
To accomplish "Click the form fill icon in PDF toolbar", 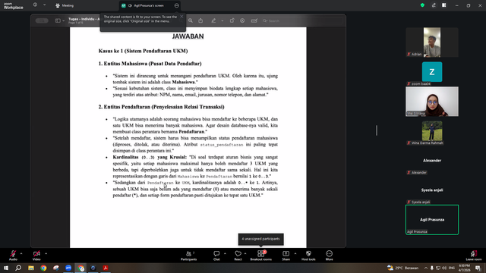I will pos(254,20).
